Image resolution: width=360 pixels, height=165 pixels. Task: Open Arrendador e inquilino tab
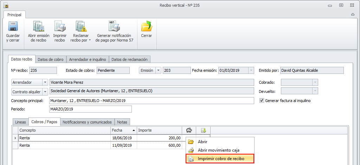tap(88, 59)
